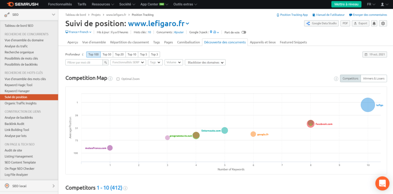393x194 pixels.
Task: Switch to the Aperçu tab
Action: tap(73, 42)
